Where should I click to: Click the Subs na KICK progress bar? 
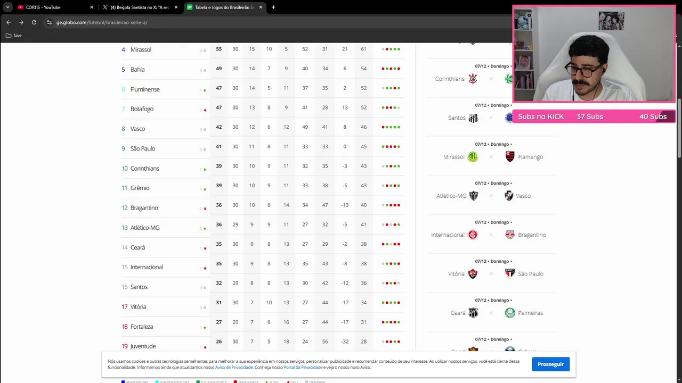pyautogui.click(x=594, y=116)
